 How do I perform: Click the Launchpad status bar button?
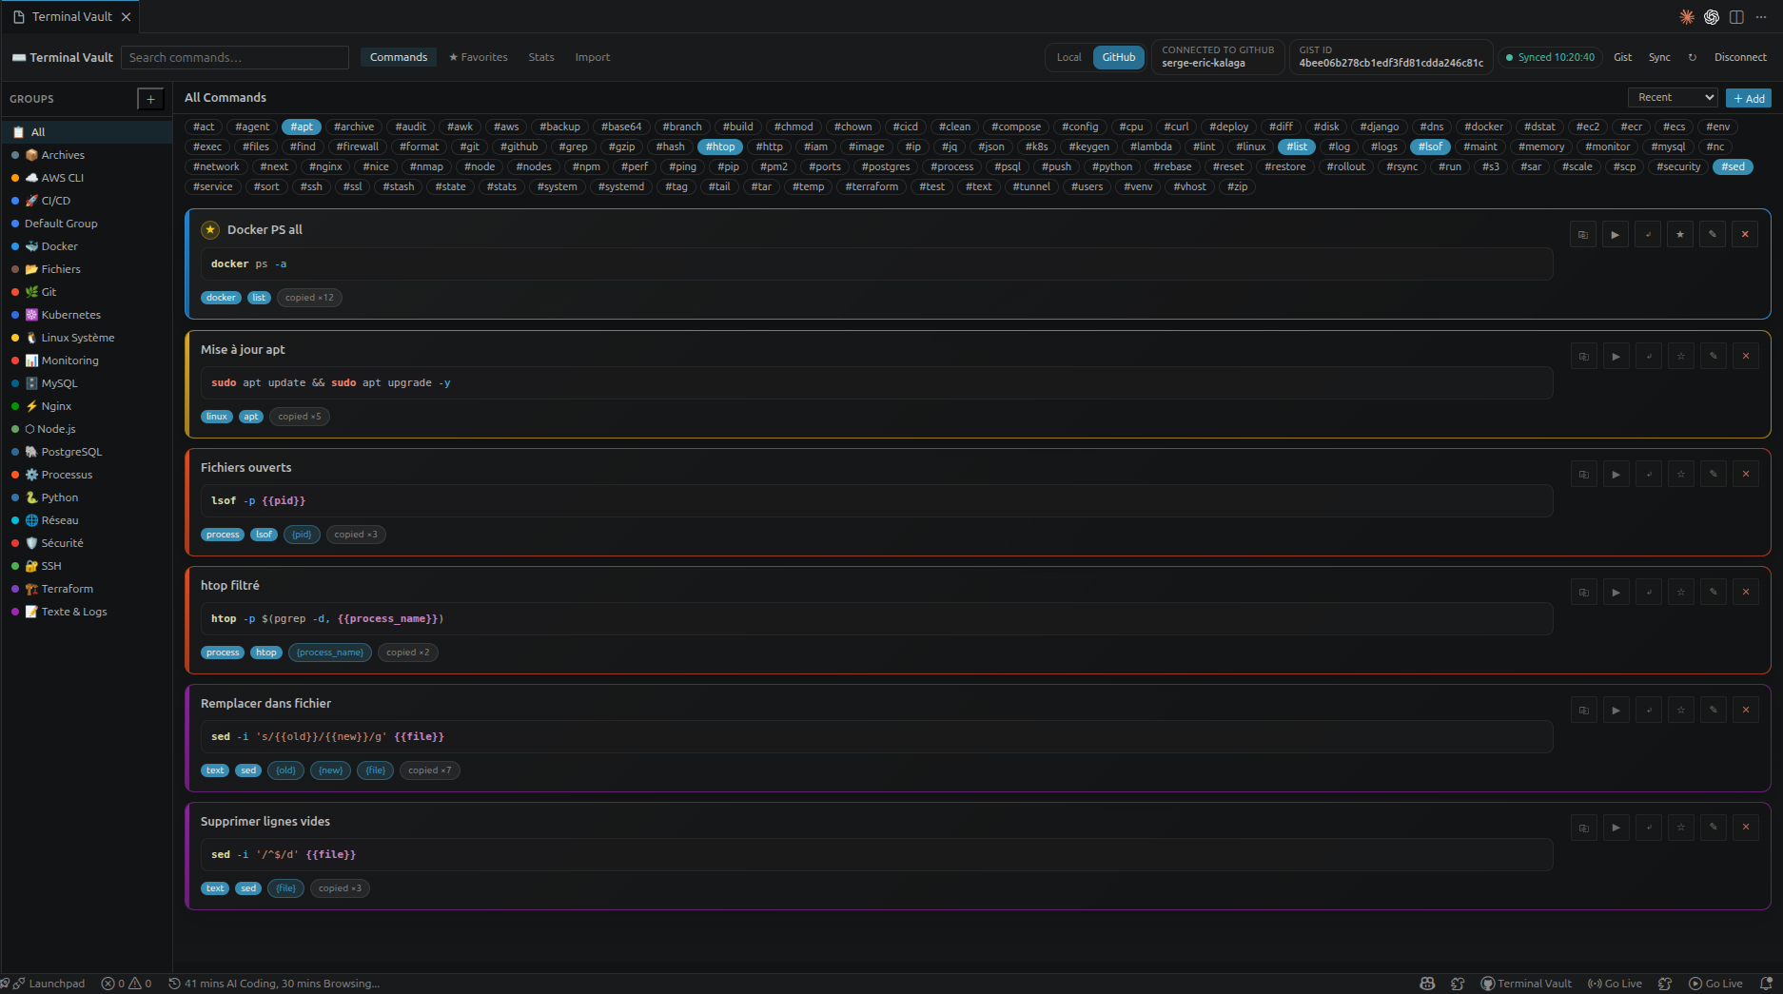click(49, 984)
